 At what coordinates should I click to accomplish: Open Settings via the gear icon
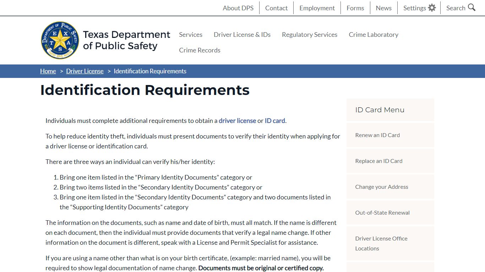(432, 8)
